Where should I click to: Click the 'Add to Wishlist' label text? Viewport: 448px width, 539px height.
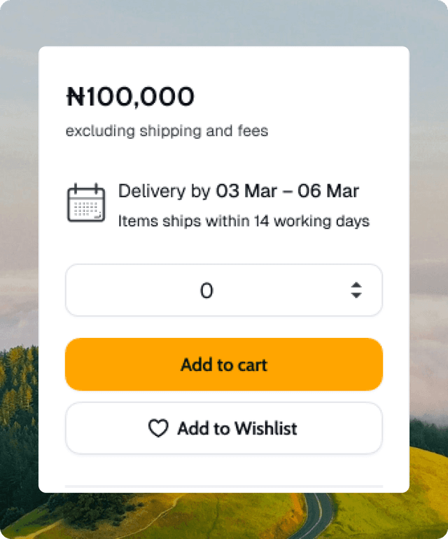coord(237,428)
